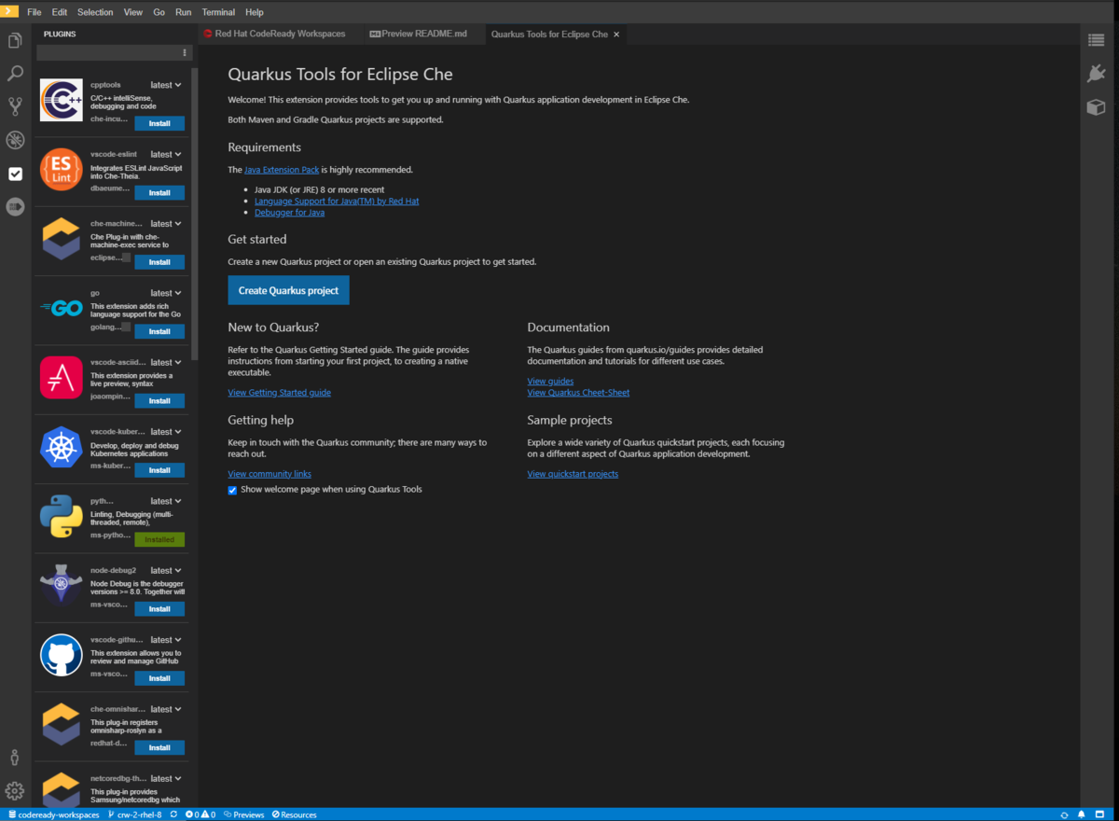
Task: Open View community links link
Action: click(269, 474)
